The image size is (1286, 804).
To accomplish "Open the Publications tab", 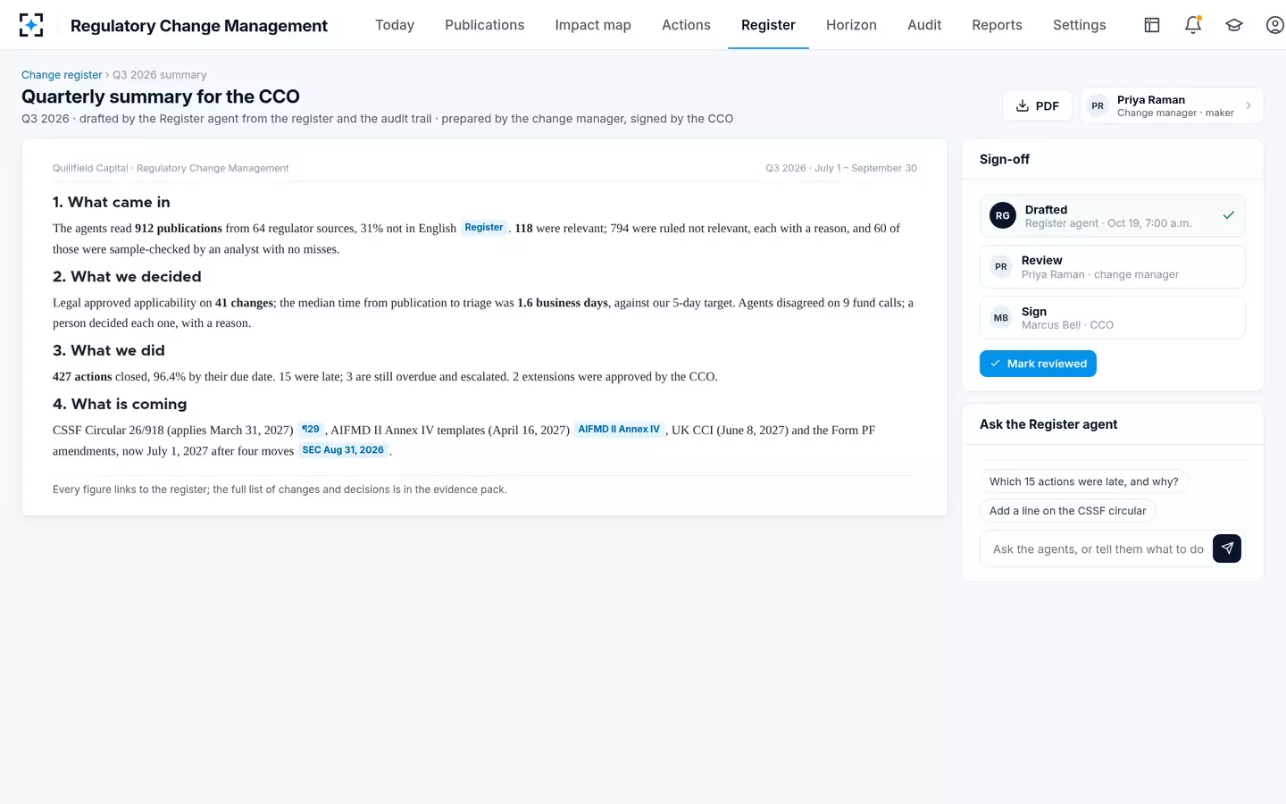I will pyautogui.click(x=485, y=25).
